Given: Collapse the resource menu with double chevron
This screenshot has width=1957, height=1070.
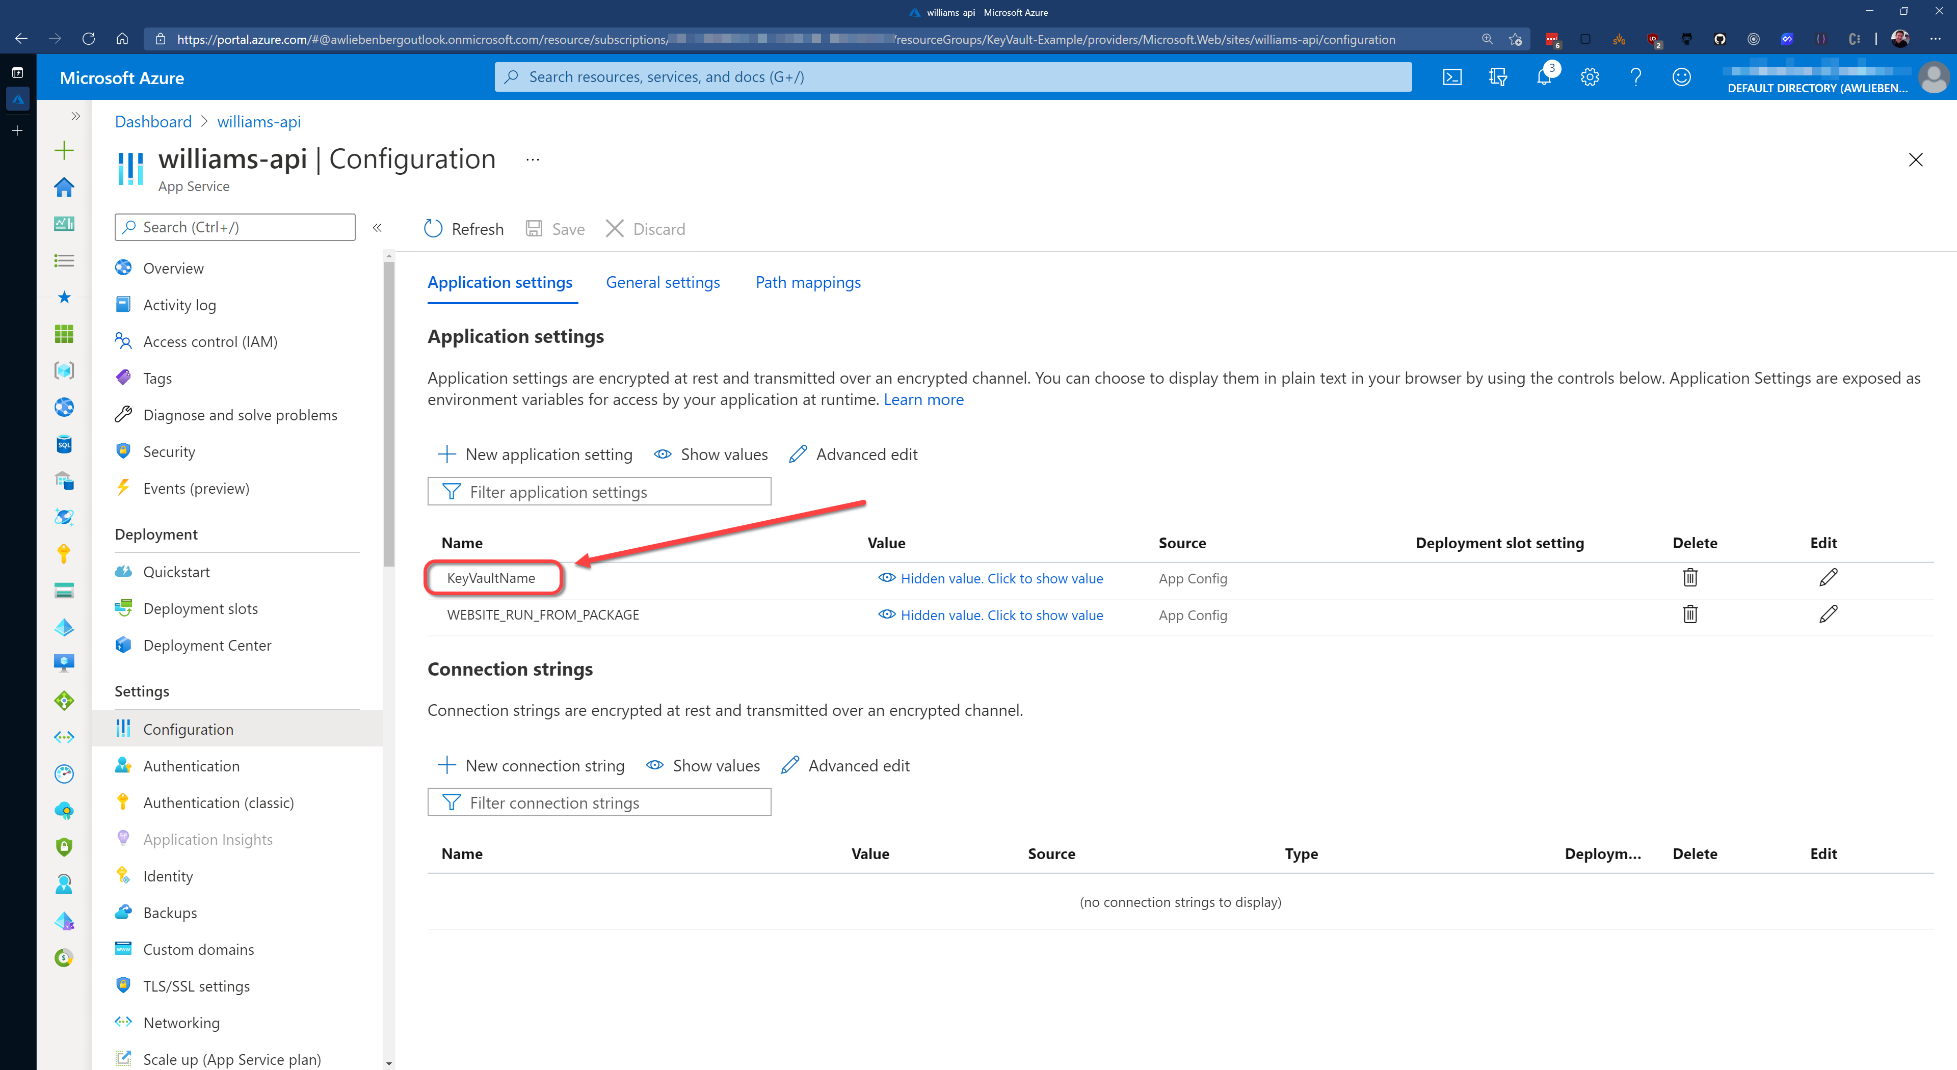Looking at the screenshot, I should pyautogui.click(x=377, y=227).
